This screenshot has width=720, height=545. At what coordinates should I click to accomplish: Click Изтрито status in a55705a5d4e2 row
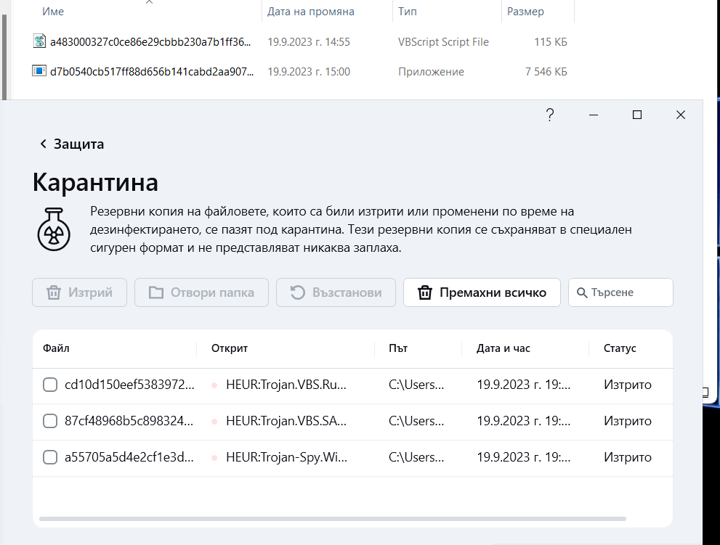point(627,457)
